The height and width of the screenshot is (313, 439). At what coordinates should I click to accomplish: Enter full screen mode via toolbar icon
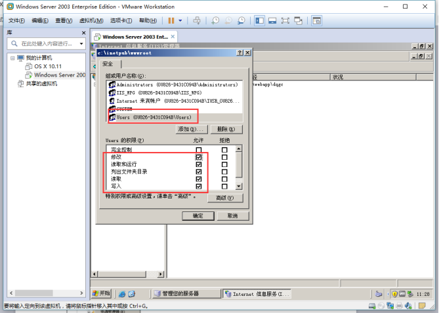285,20
